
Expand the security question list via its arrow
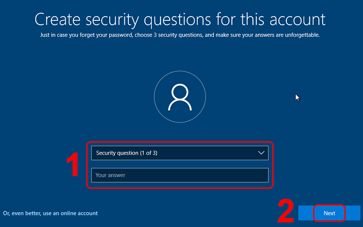tap(261, 153)
